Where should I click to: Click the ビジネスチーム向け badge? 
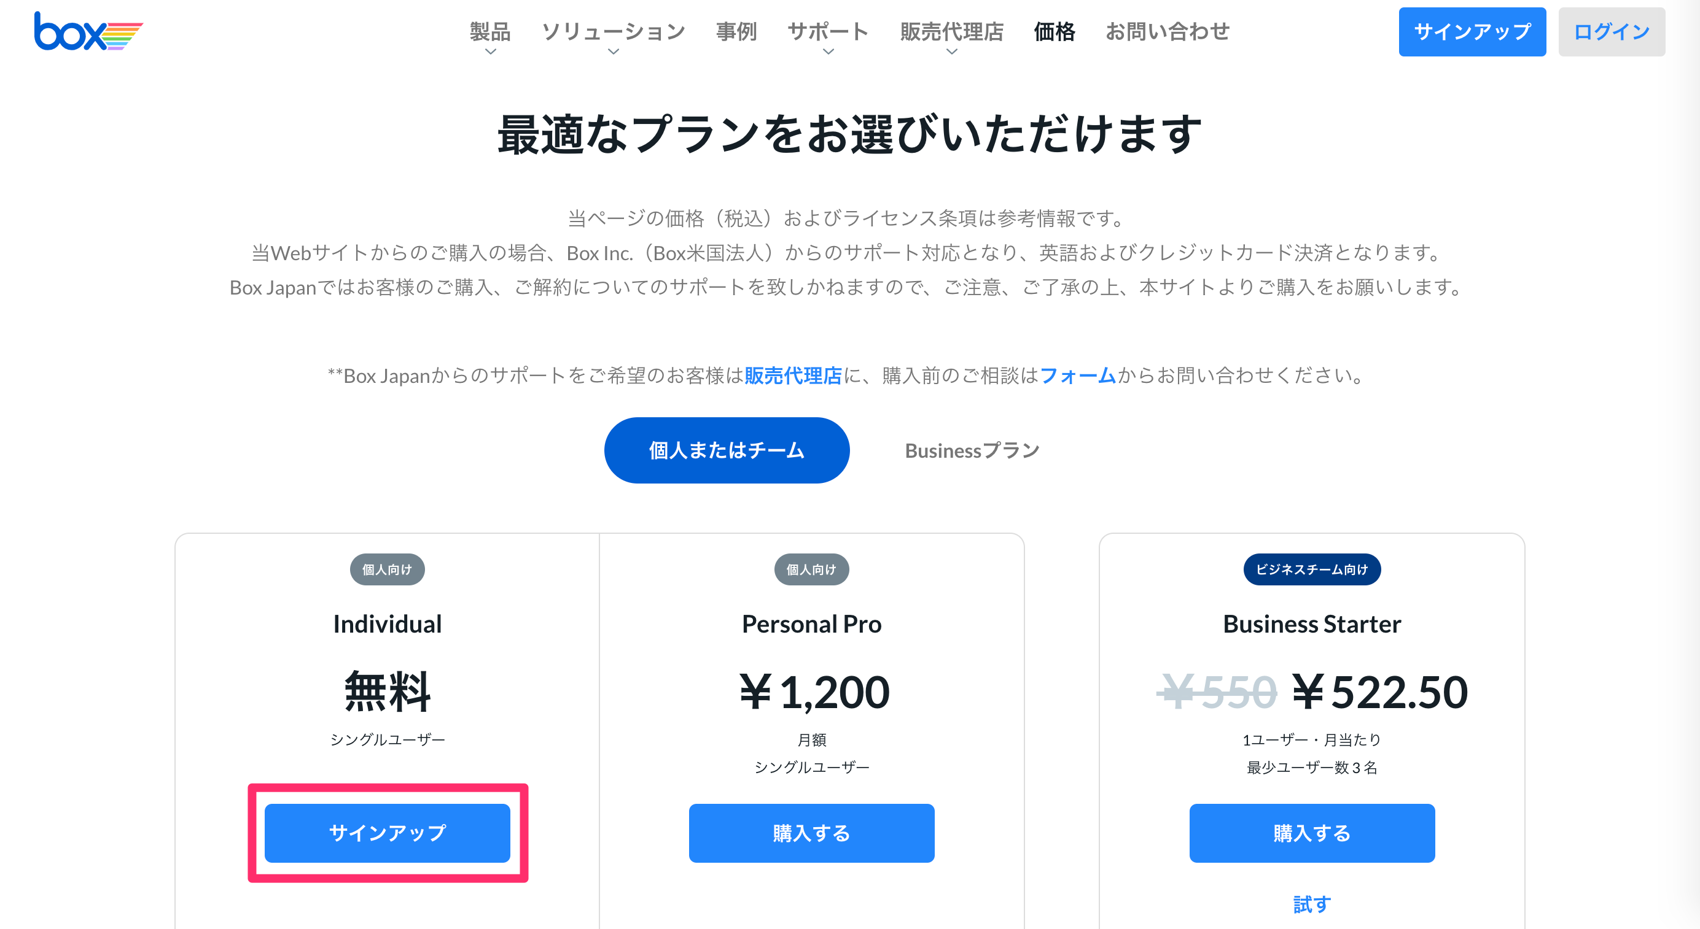point(1311,569)
